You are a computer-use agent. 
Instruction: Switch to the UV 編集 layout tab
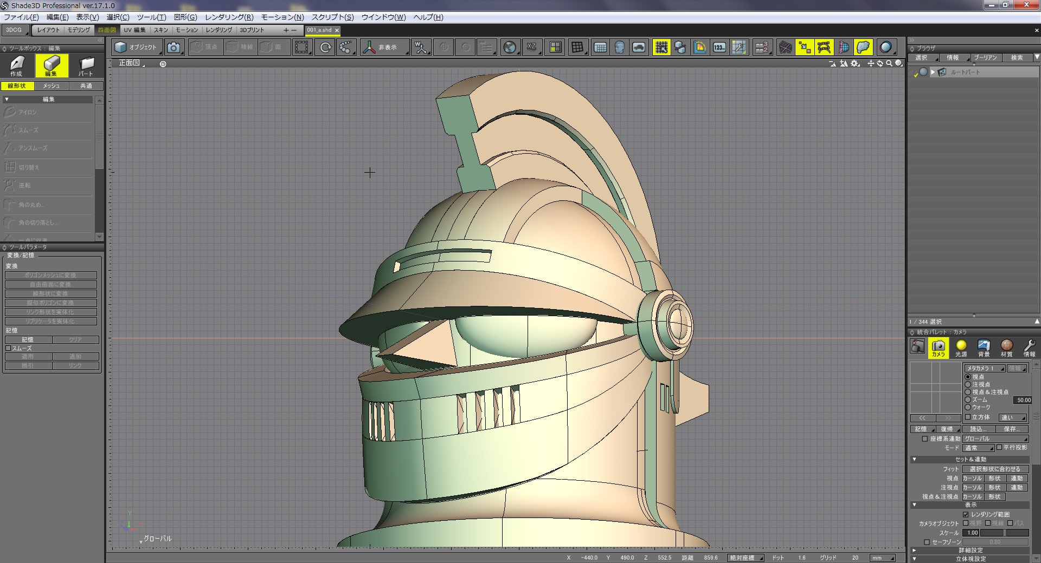tap(134, 30)
